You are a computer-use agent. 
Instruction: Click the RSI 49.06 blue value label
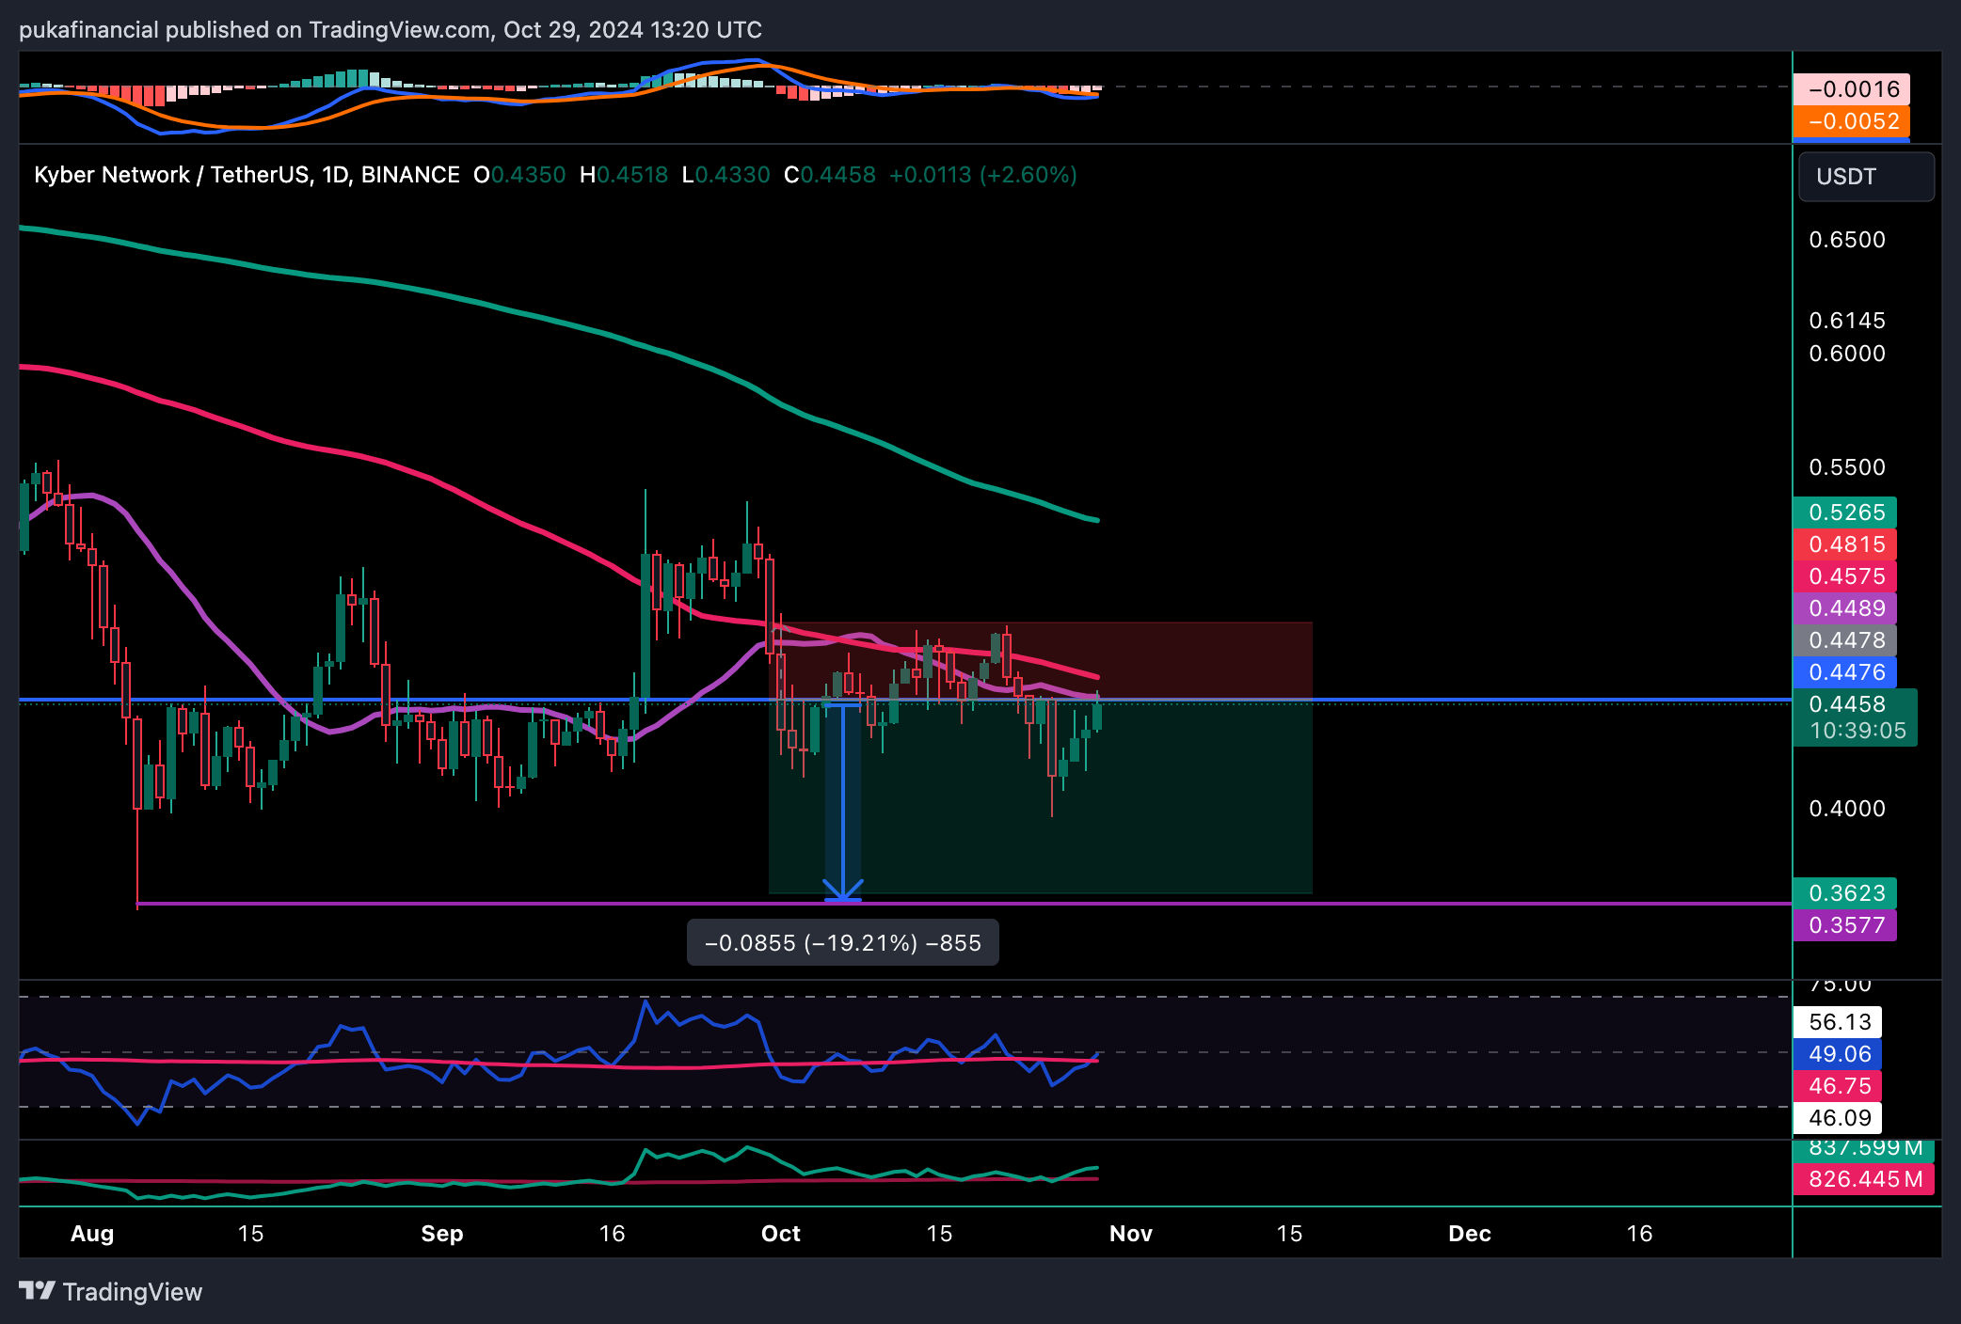[x=1838, y=1054]
